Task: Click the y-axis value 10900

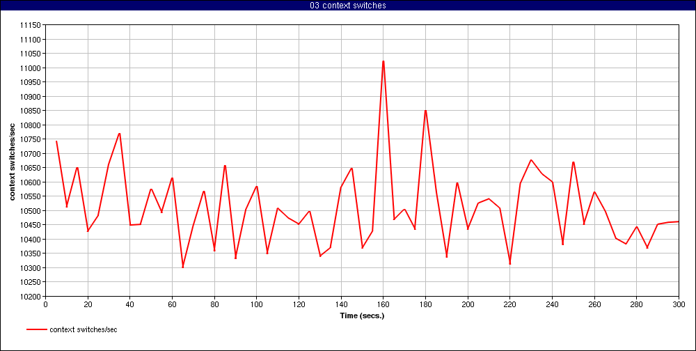Action: (31, 97)
